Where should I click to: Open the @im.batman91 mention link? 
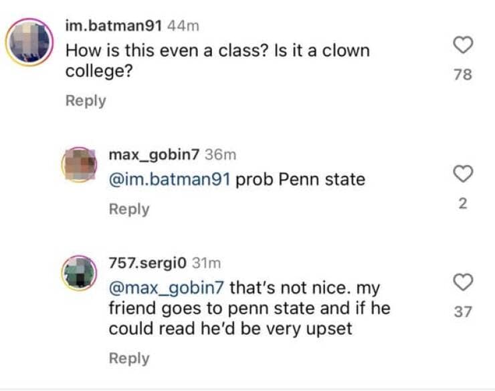pos(169,179)
